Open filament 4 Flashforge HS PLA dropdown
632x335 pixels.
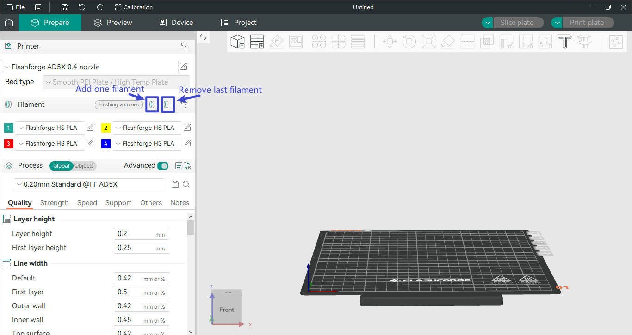point(147,143)
